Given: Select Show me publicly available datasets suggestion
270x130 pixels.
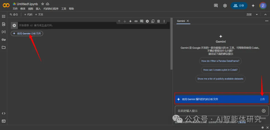Looking at the screenshot, I should coord(220,79).
